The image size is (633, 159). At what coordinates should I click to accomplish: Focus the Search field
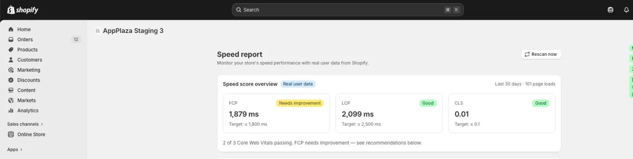click(x=347, y=10)
